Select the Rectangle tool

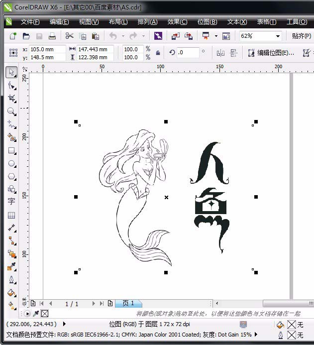(x=11, y=150)
